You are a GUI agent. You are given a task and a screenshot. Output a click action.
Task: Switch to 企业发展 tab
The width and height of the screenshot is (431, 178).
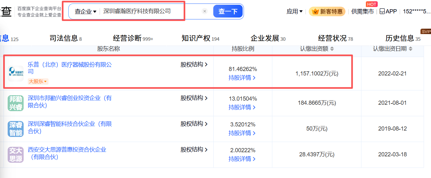(268, 39)
